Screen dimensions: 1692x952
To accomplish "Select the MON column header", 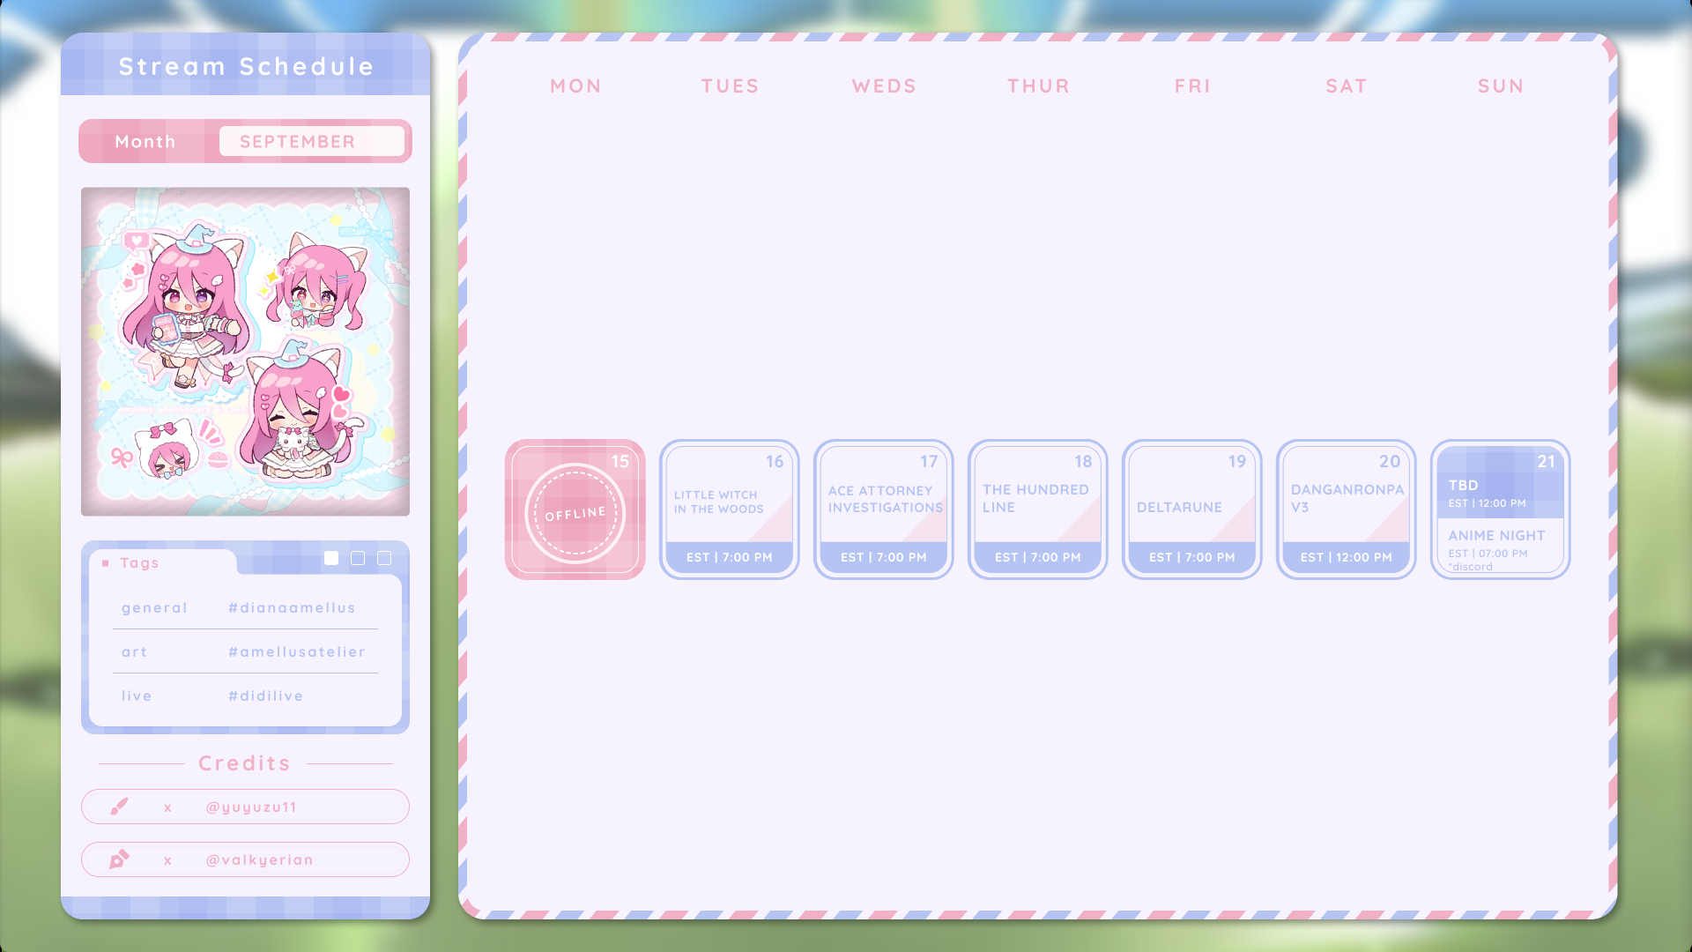I will [x=575, y=86].
